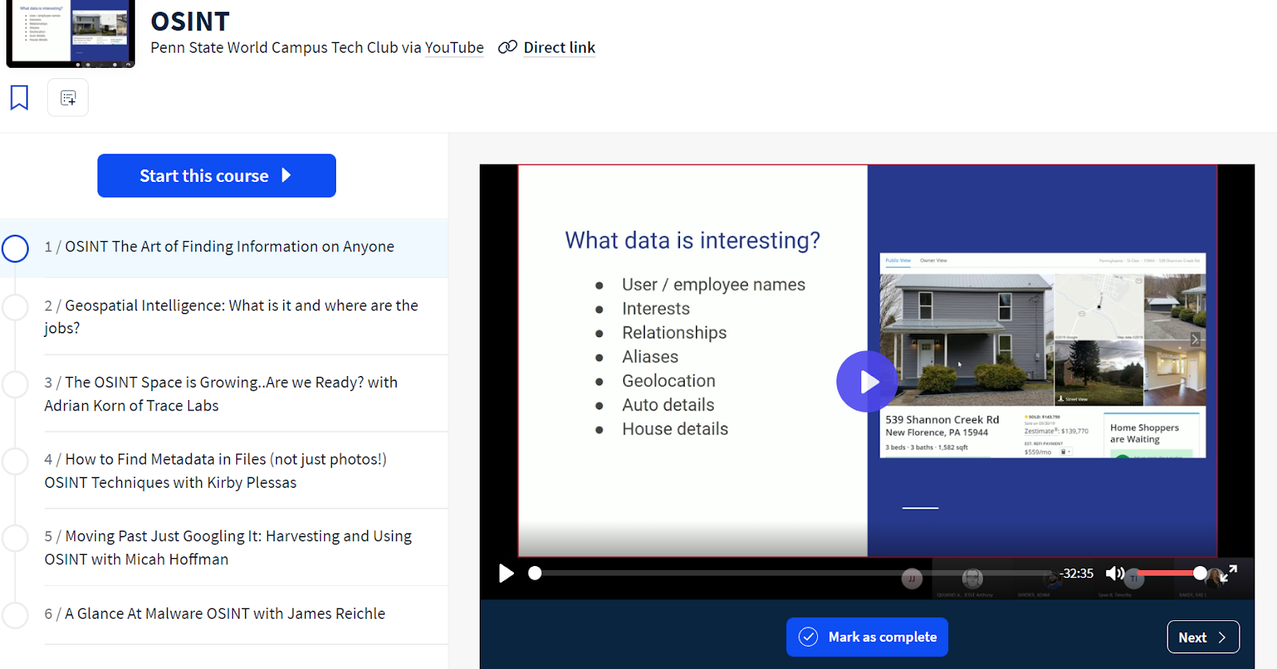Open lesson 6 A Glance At Malware OSINT
The image size is (1277, 669).
pyautogui.click(x=225, y=613)
